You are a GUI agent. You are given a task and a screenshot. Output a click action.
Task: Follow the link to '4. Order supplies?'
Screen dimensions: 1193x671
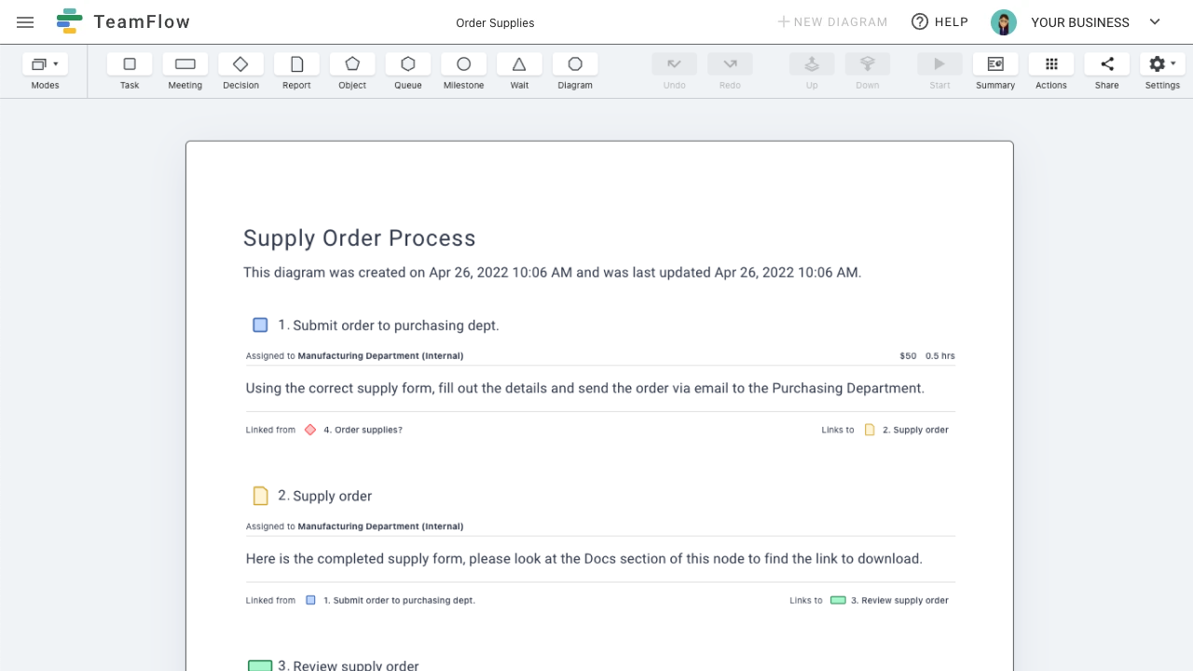pyautogui.click(x=363, y=430)
